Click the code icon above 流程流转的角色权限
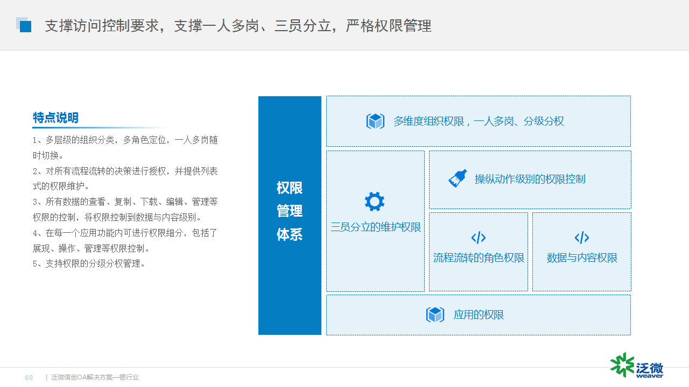 pos(478,238)
